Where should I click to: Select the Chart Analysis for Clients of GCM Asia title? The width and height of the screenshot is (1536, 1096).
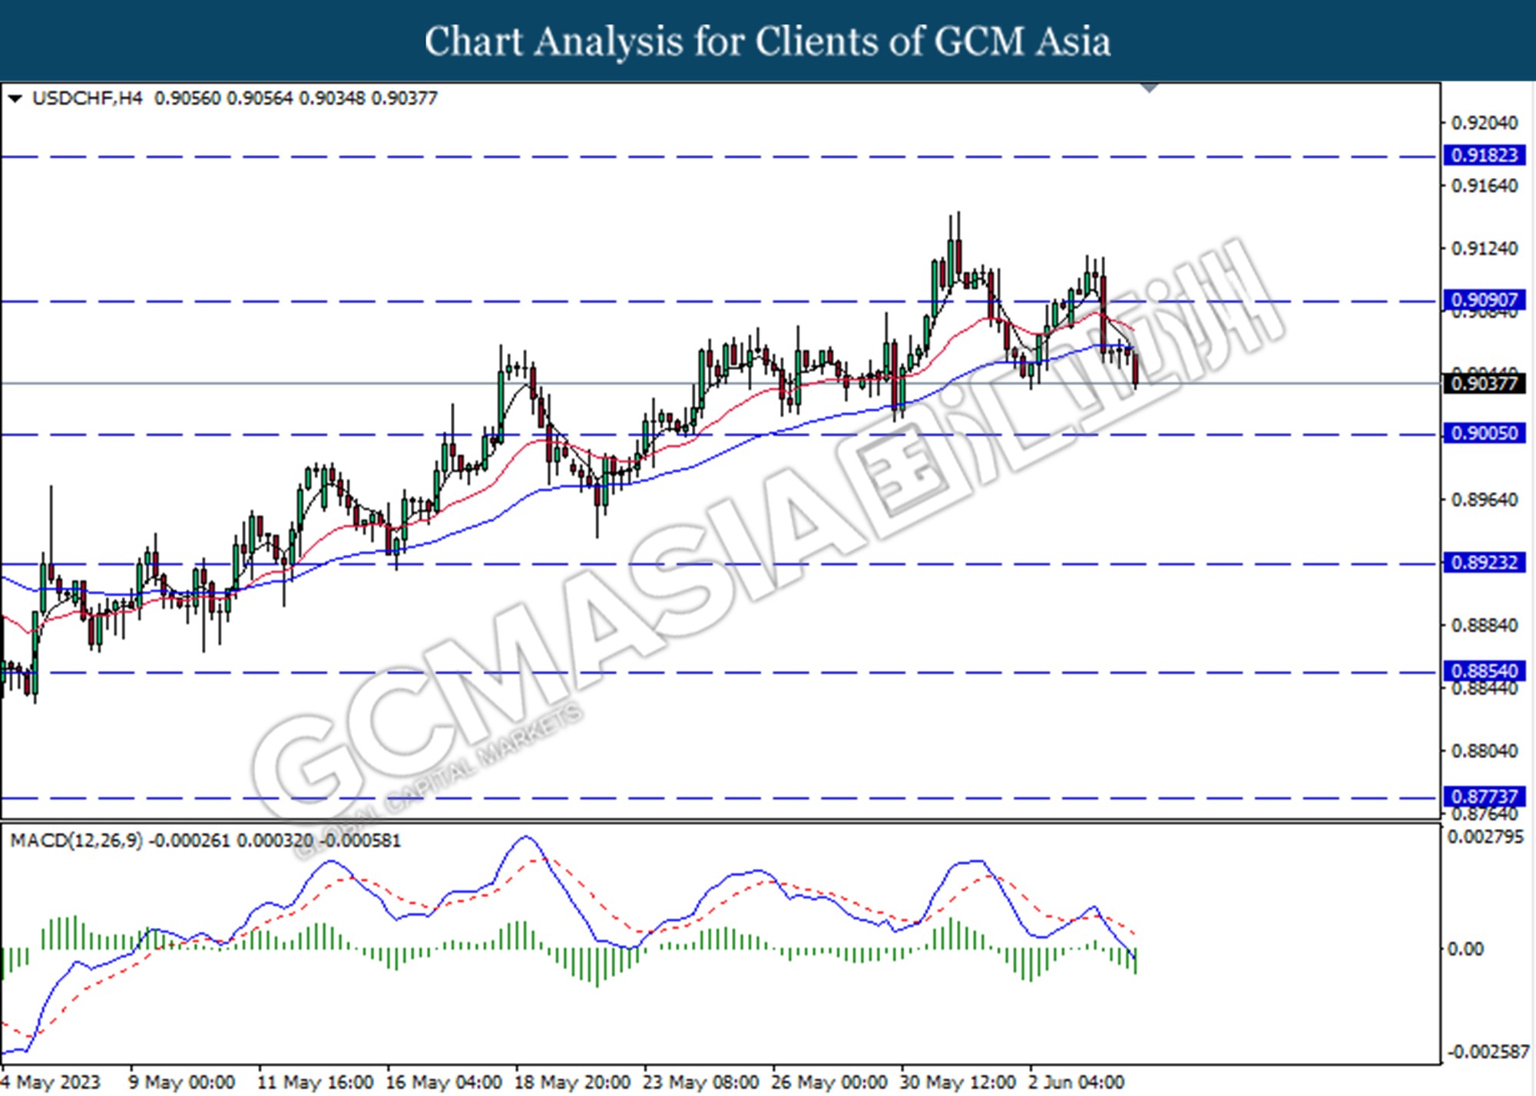767,41
